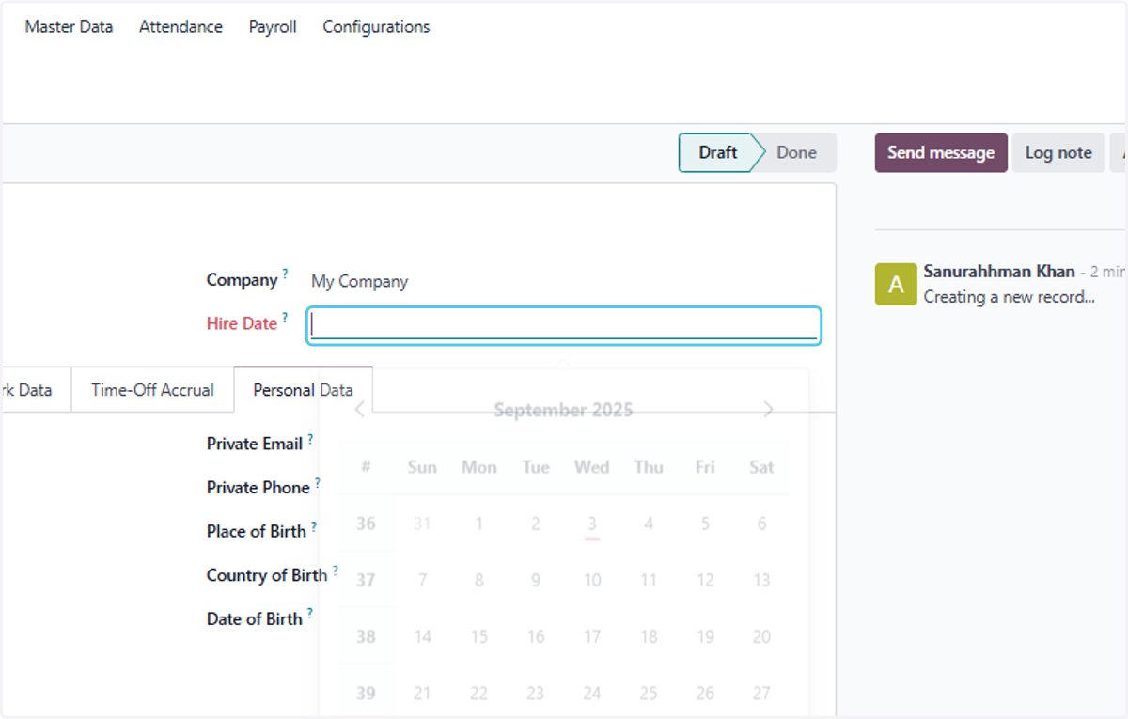The image size is (1128, 719).
Task: Click the Sanurahhman Khan avatar icon
Action: 896,284
